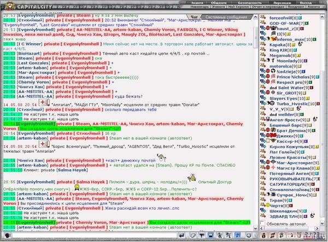
Task: Switch to the Чат tab
Action: [194, 17]
